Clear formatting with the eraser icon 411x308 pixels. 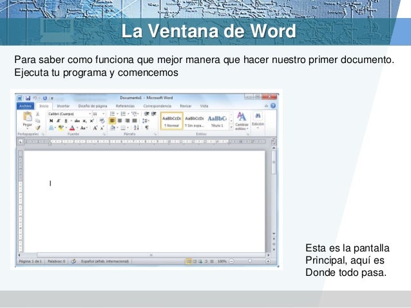(102, 121)
